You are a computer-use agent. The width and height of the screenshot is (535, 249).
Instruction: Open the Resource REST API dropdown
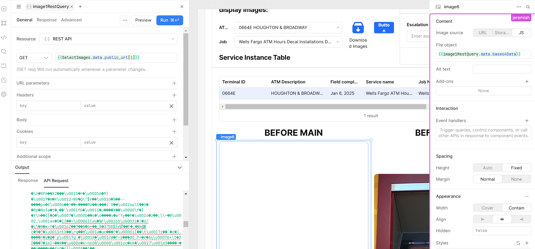click(x=108, y=39)
